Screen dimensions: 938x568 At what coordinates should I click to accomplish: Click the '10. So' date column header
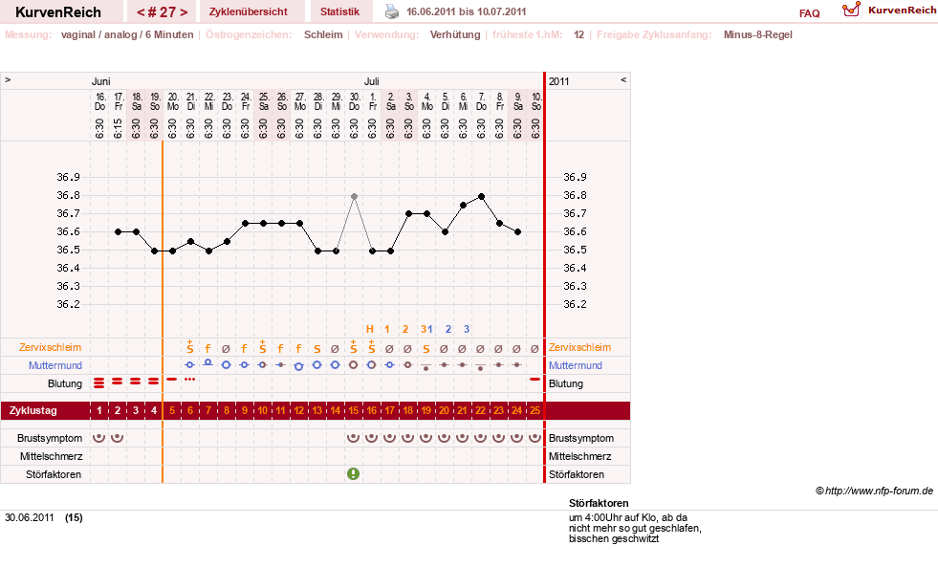click(536, 101)
